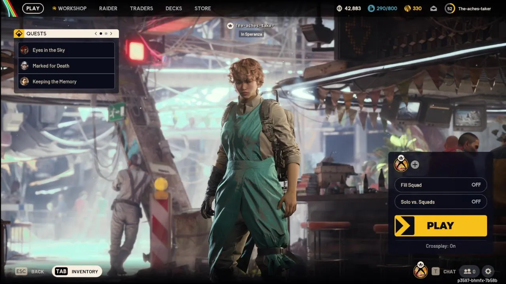The image size is (506, 284).
Task: Open the friends list icon showing 0
Action: click(469, 271)
